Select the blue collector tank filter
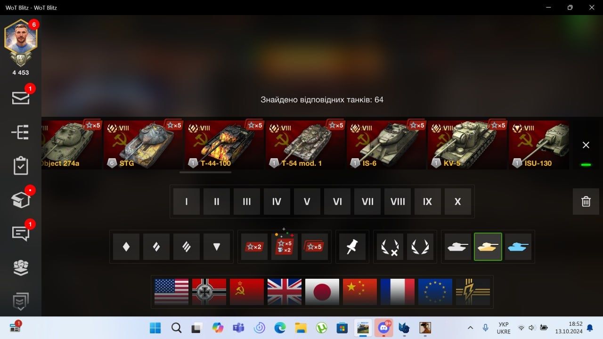 pos(518,247)
